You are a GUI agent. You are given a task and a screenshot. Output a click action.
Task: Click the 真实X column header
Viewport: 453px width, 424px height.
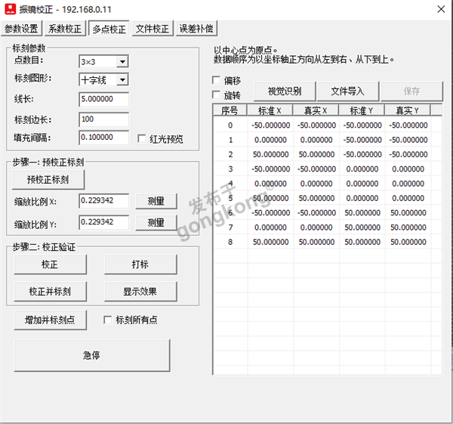(316, 110)
